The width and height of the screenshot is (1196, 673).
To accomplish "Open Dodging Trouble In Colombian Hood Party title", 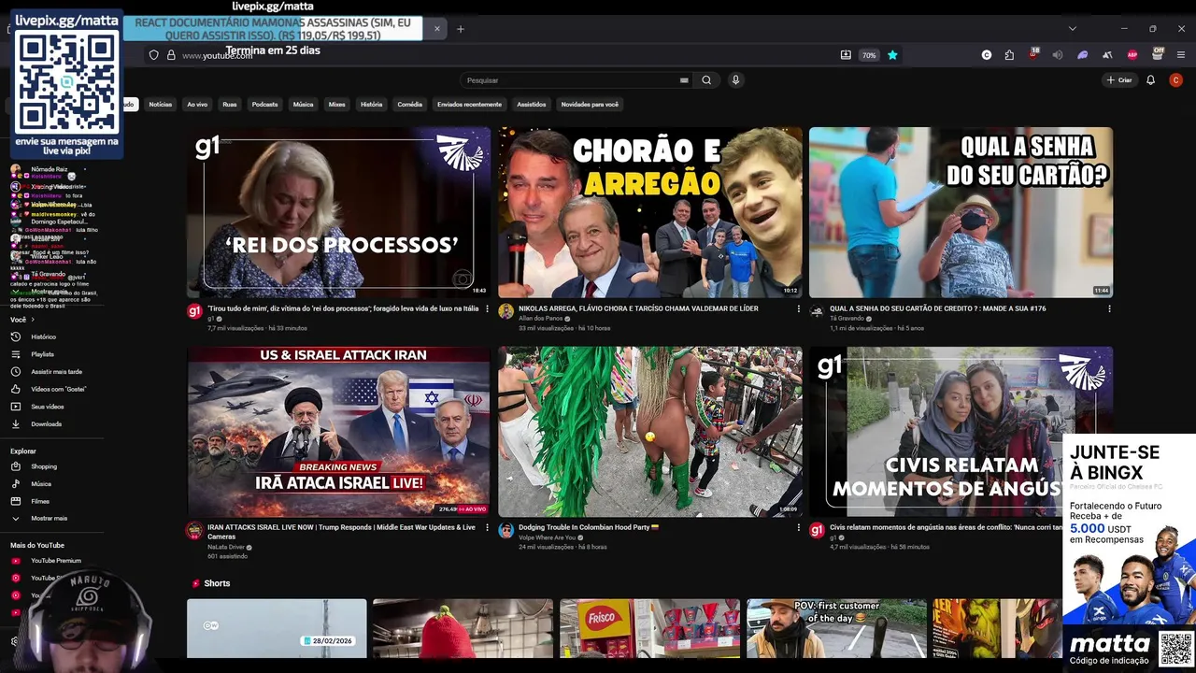I will point(589,527).
